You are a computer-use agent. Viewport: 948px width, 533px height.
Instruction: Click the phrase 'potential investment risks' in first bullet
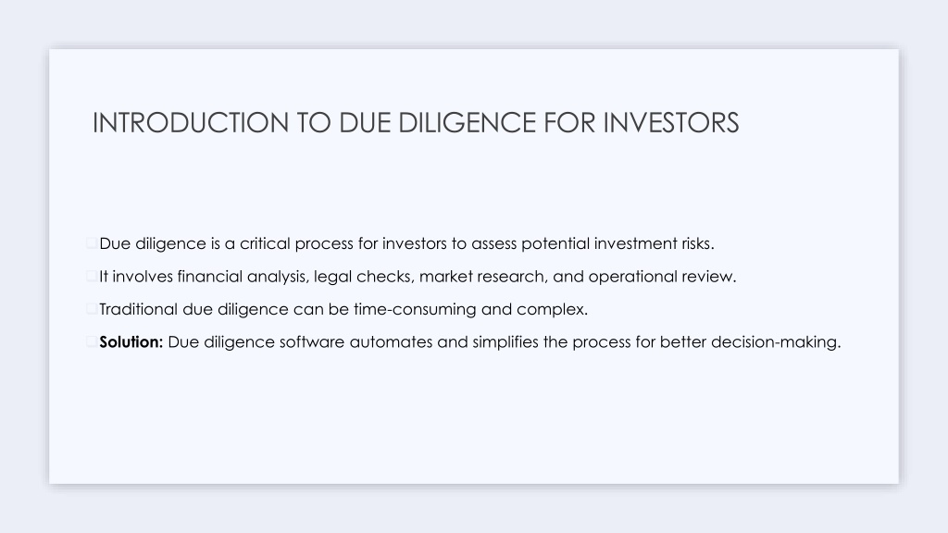click(617, 243)
